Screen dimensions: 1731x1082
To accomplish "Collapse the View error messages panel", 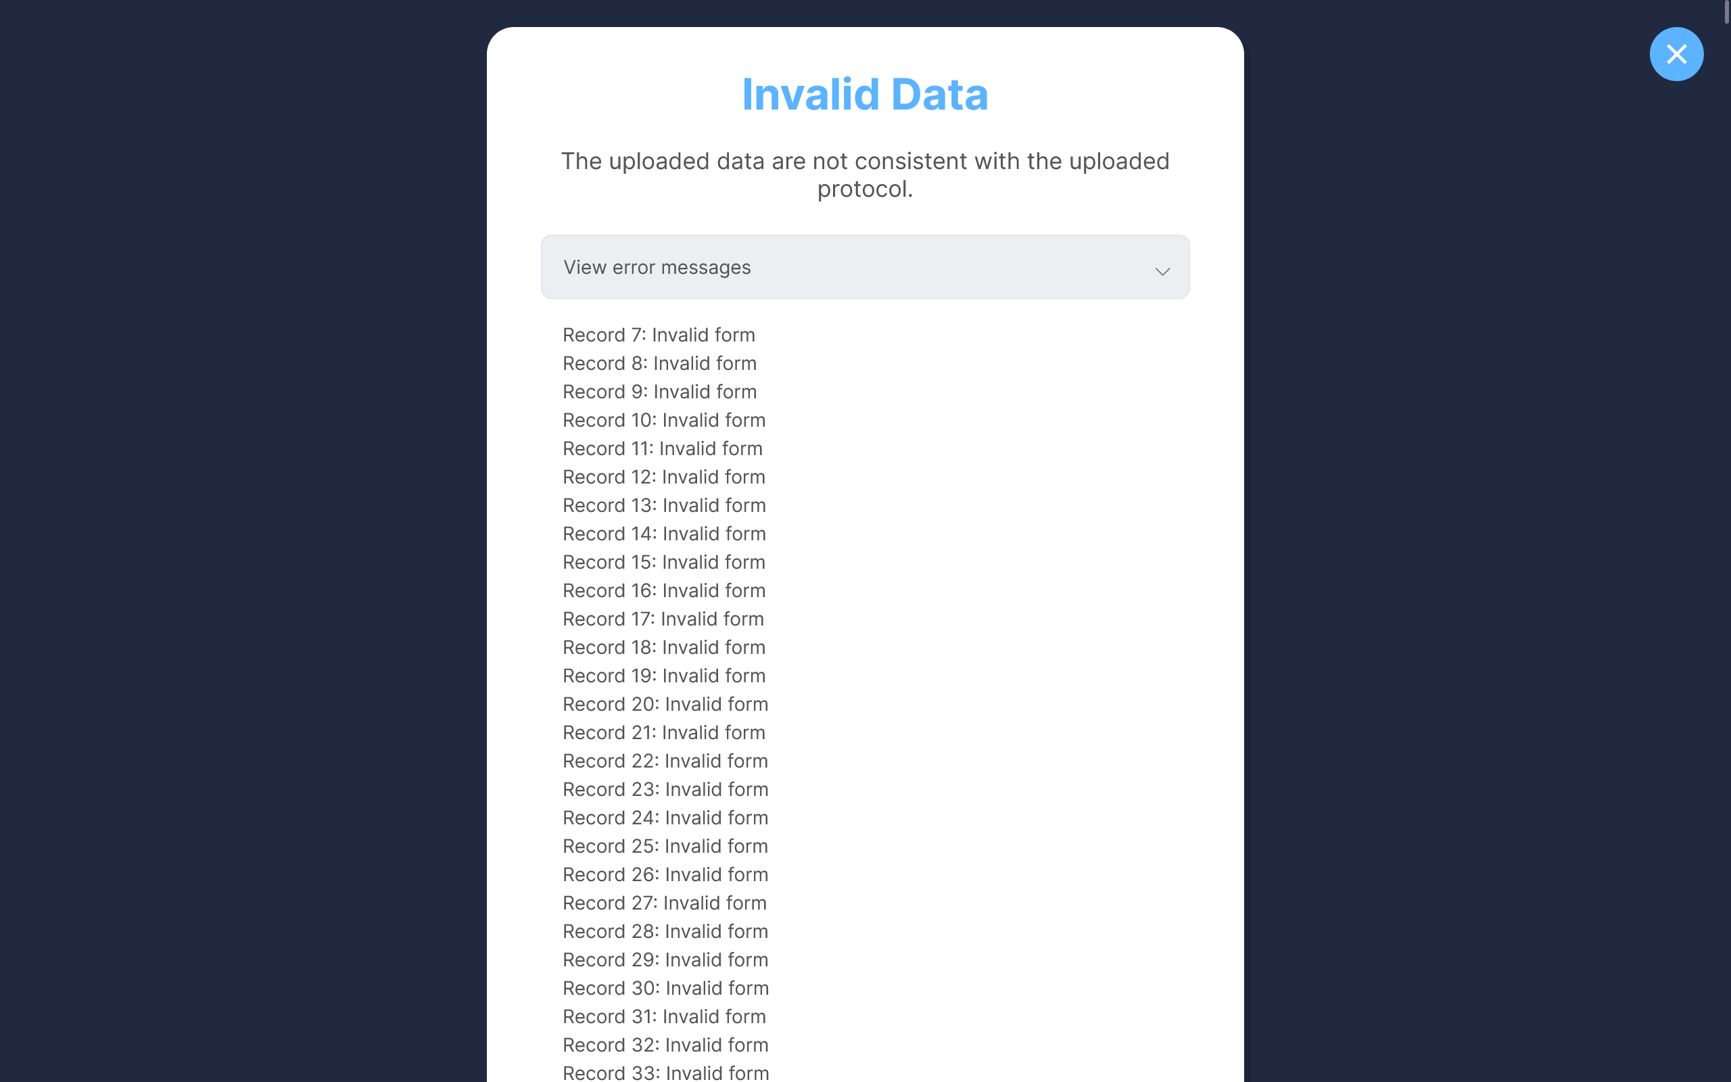I will [x=864, y=267].
